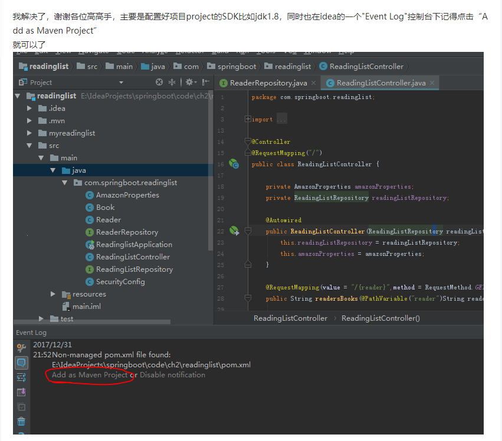Click the Event Log panel title
This screenshot has height=441, width=502.
[x=31, y=333]
